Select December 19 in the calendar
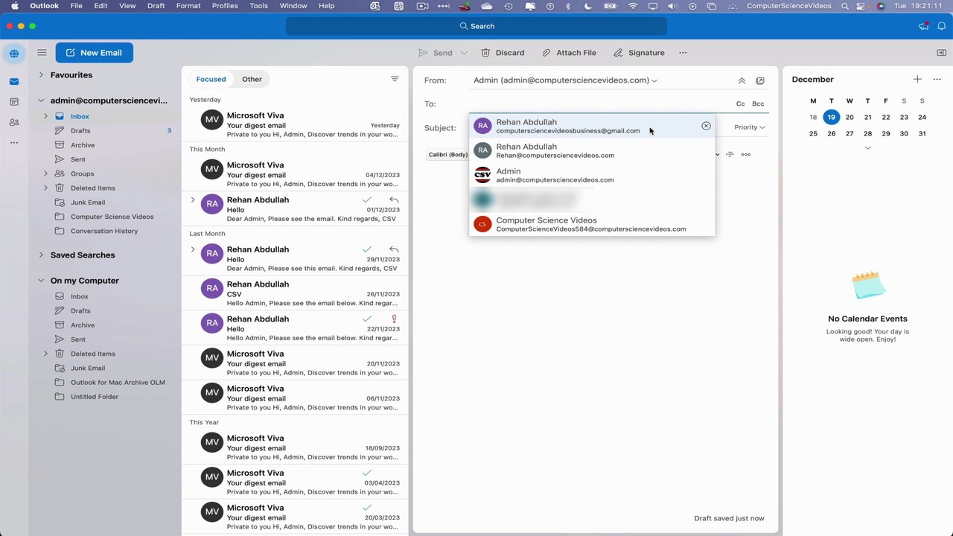Viewport: 953px width, 536px height. (831, 117)
